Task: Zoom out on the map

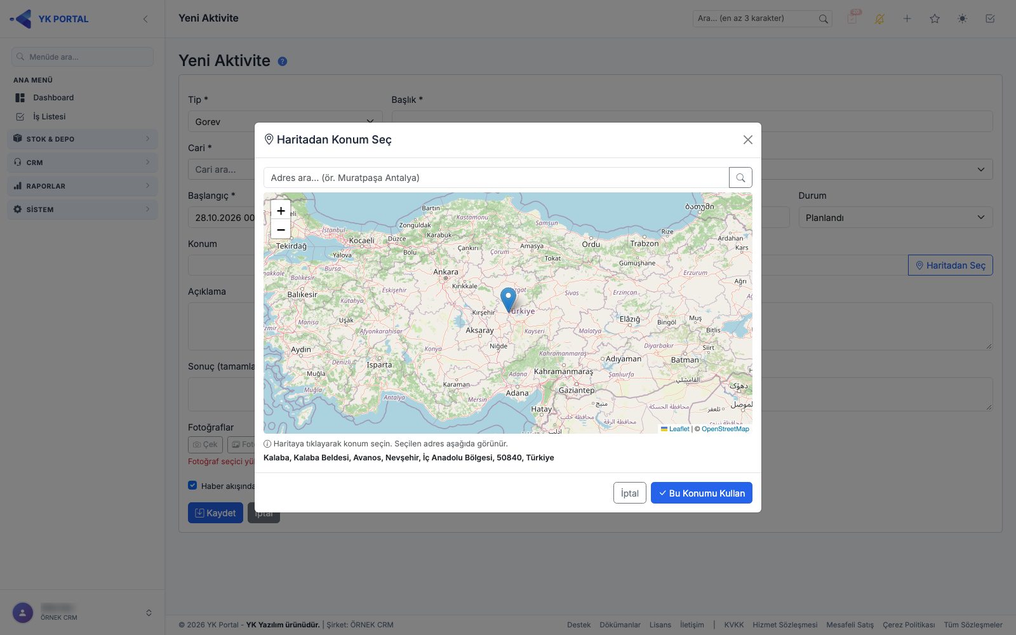Action: [x=281, y=229]
